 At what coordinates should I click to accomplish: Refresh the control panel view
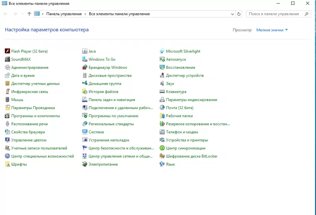239,14
